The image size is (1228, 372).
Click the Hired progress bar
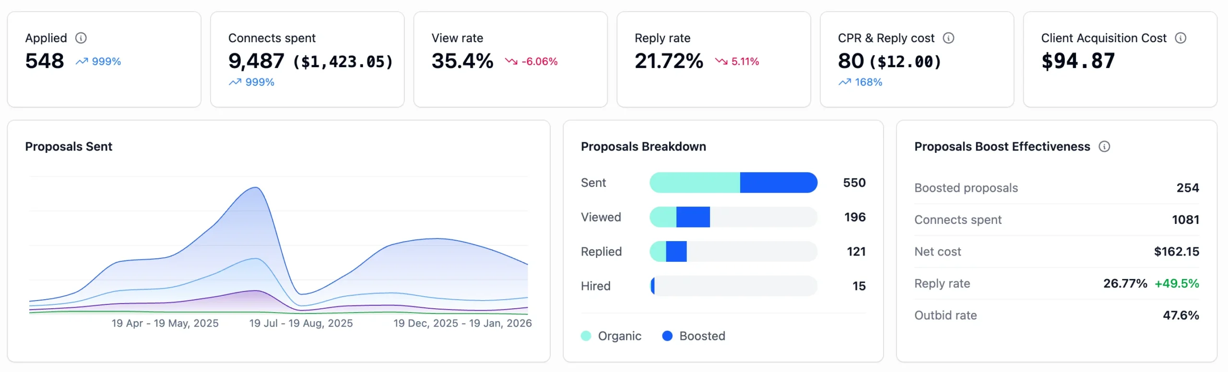click(733, 286)
